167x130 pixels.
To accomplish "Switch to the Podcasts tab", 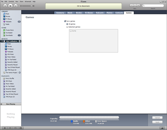I will click(x=100, y=13).
